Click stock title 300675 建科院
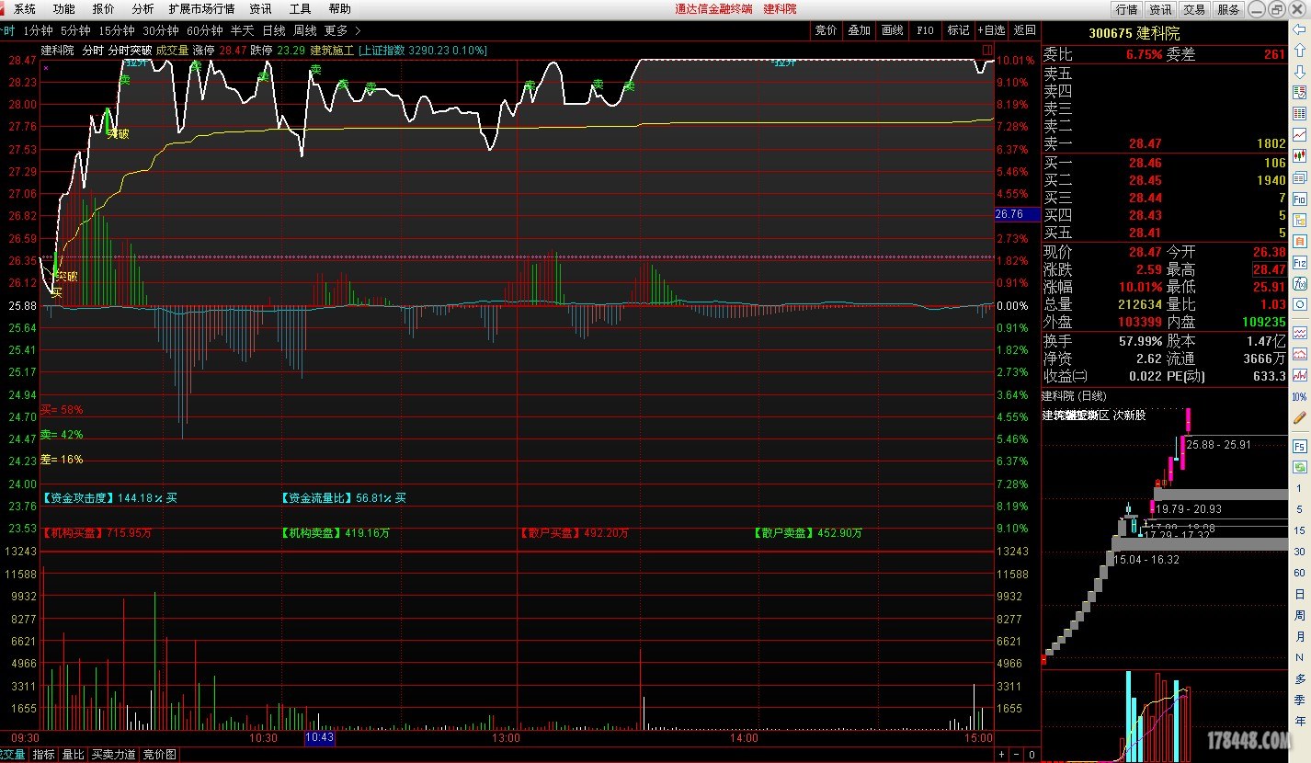 click(x=1134, y=33)
